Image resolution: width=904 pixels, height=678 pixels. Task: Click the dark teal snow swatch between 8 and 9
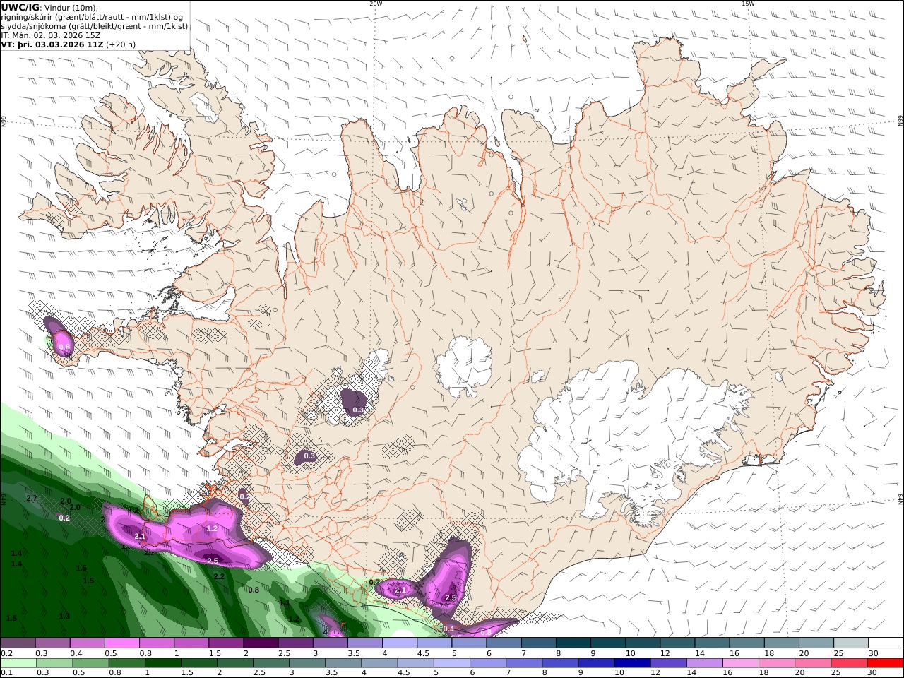coord(572,643)
